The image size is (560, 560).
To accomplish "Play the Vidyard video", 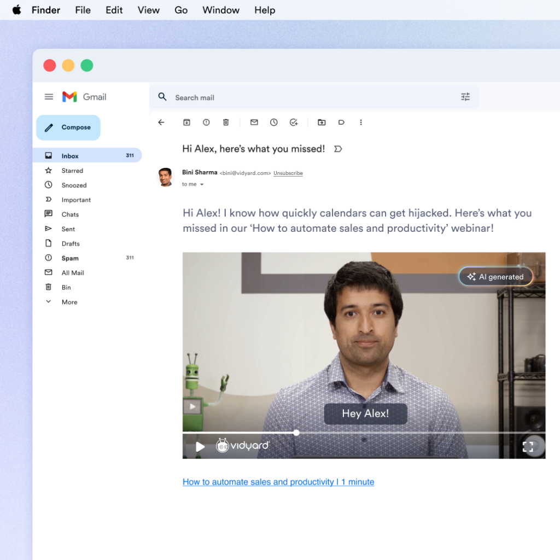I will [200, 446].
